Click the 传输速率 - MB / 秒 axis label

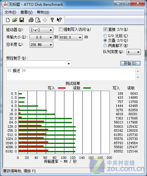click(60, 161)
